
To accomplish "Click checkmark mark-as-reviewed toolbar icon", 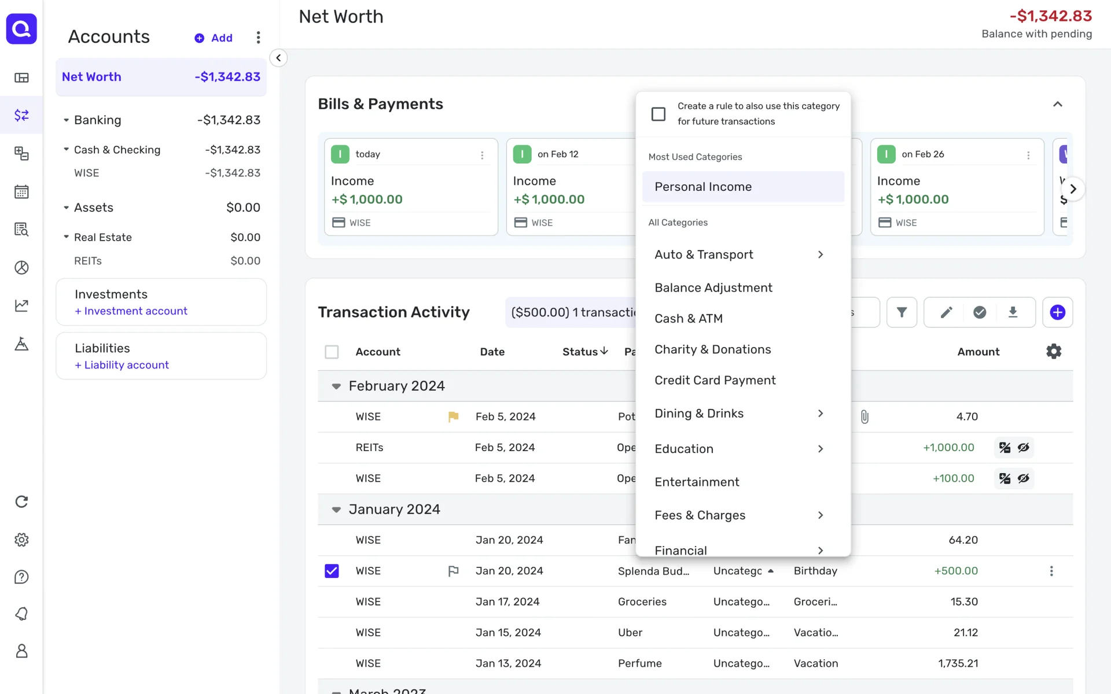I will point(980,312).
